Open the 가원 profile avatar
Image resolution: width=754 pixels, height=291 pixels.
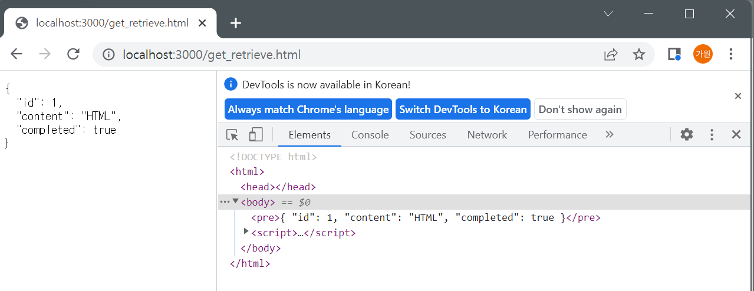pyautogui.click(x=703, y=54)
